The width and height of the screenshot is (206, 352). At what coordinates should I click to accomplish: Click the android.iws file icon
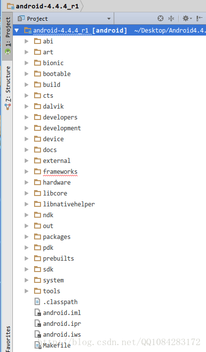38,334
